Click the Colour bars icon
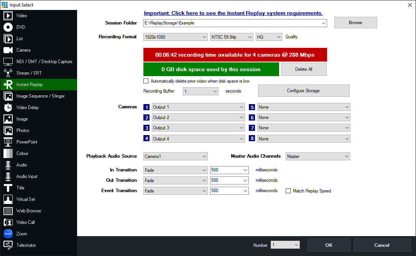The image size is (416, 256). pyautogui.click(x=8, y=153)
